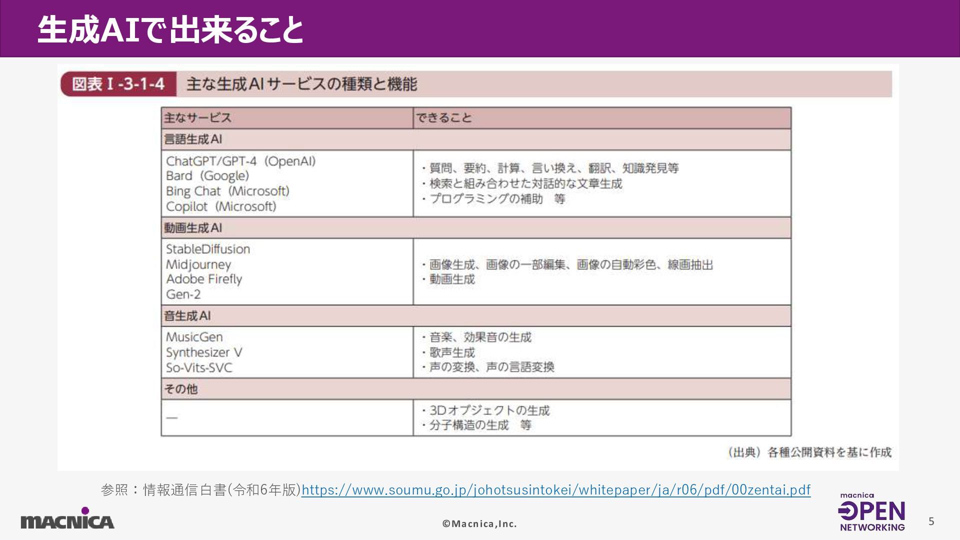Viewport: 960px width, 540px height.
Task: Click the StableDiffusion entry
Action: coord(208,249)
